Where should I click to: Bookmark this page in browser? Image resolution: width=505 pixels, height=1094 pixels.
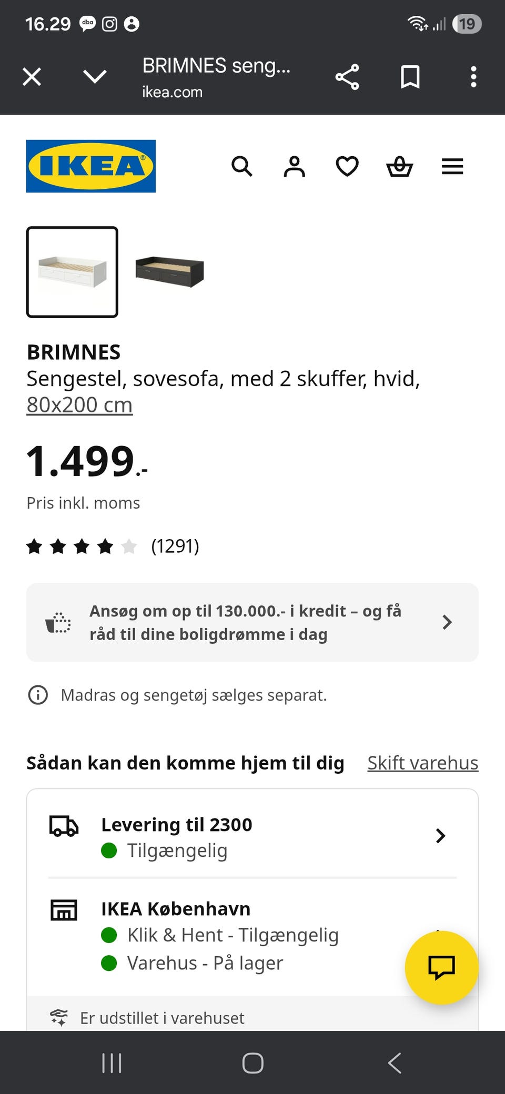pos(410,77)
